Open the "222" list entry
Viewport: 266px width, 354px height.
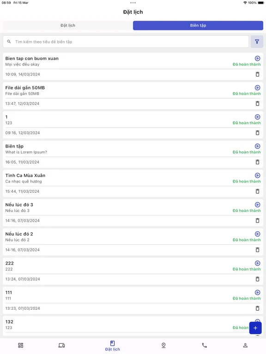coord(133,271)
